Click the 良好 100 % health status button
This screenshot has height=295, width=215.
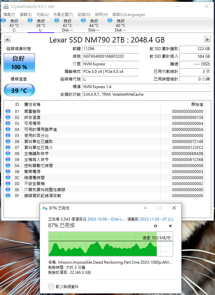(x=19, y=63)
